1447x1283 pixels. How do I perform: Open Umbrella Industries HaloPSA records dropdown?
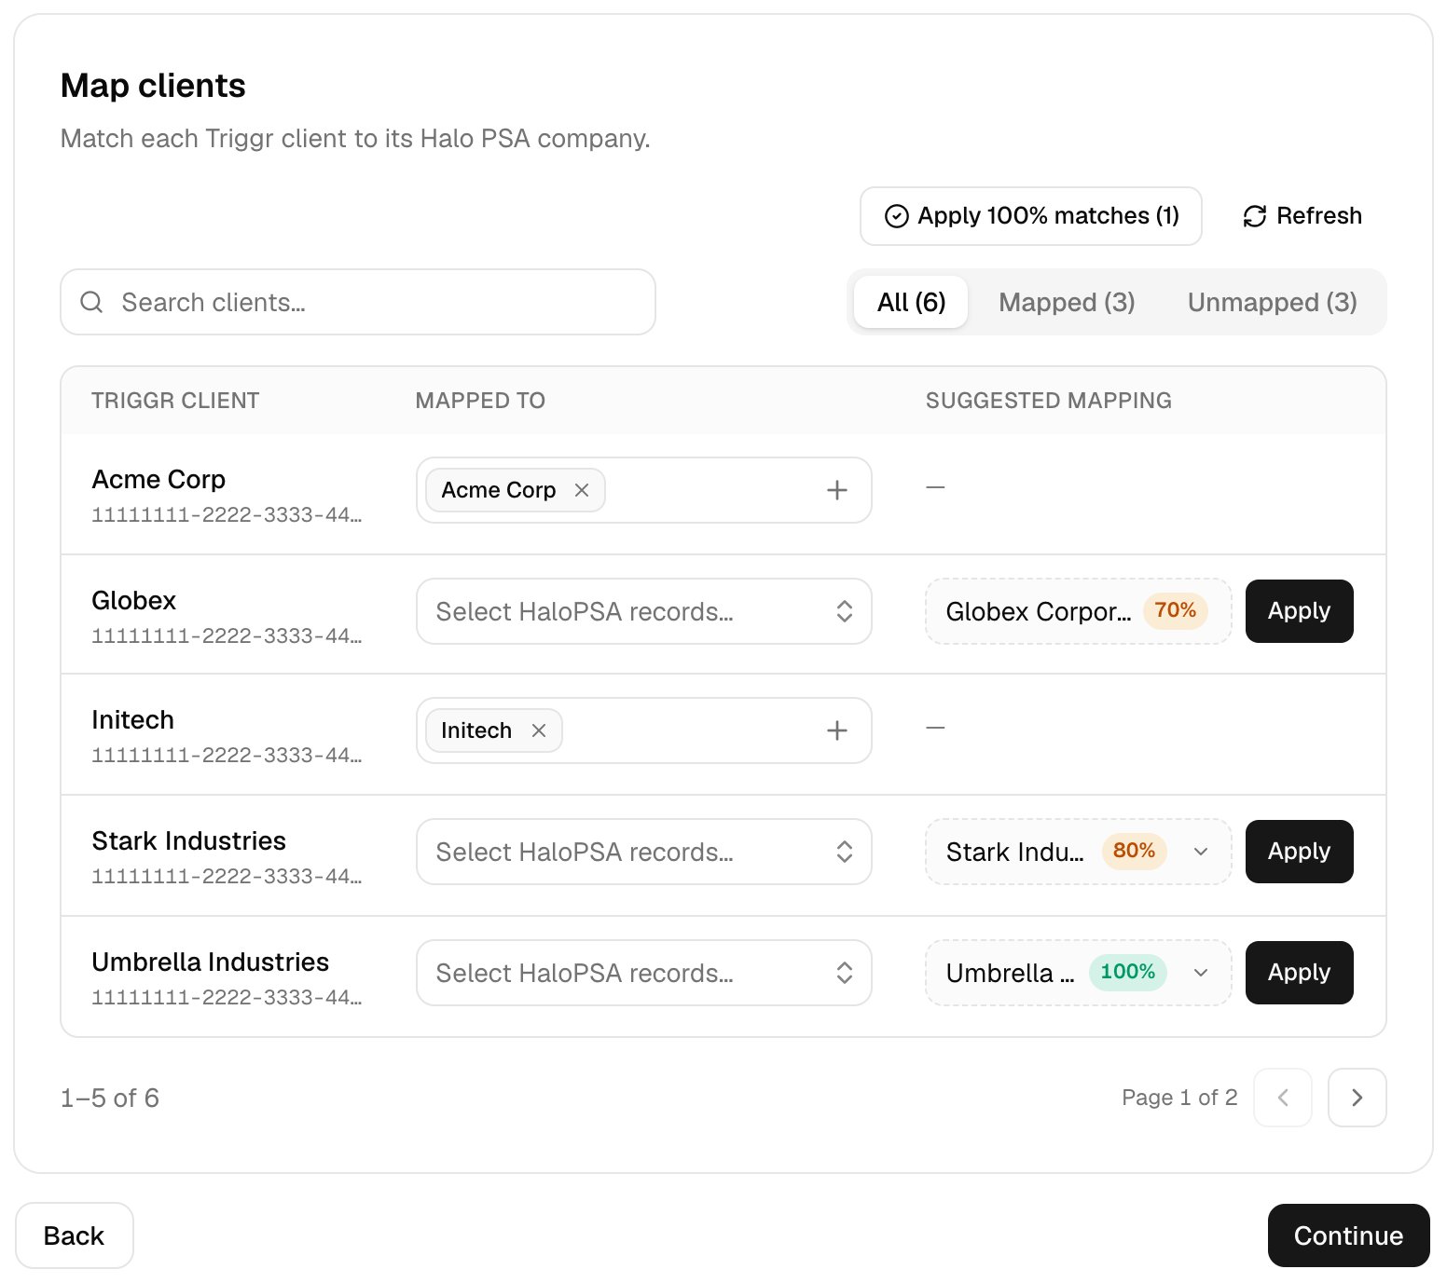click(644, 973)
